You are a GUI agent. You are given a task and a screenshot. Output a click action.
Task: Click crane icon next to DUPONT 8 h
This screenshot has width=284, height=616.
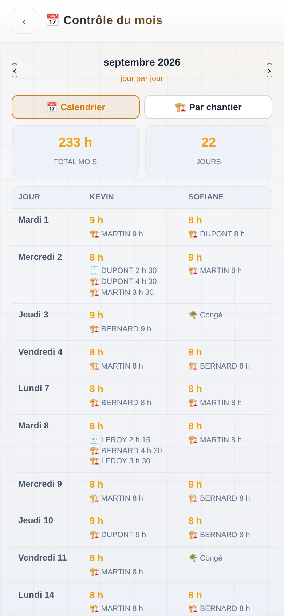pos(193,234)
